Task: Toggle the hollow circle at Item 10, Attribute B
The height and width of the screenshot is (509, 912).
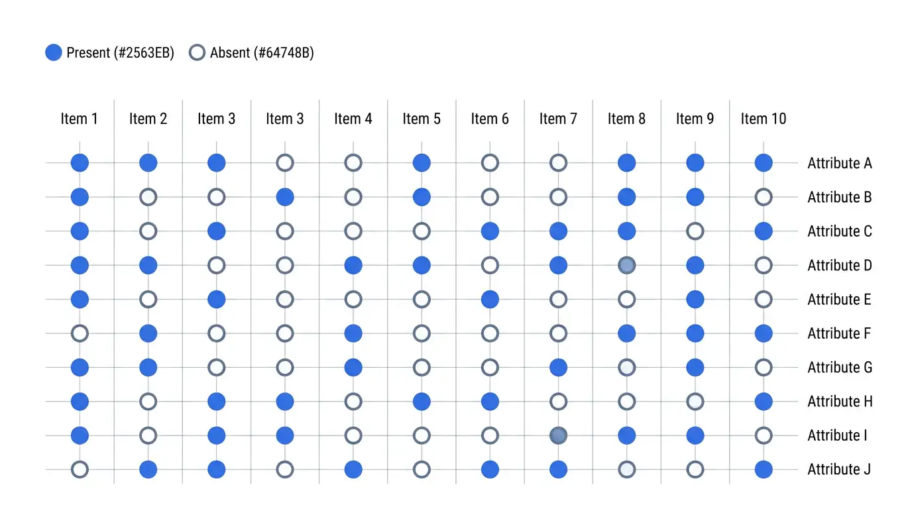Action: click(x=764, y=197)
